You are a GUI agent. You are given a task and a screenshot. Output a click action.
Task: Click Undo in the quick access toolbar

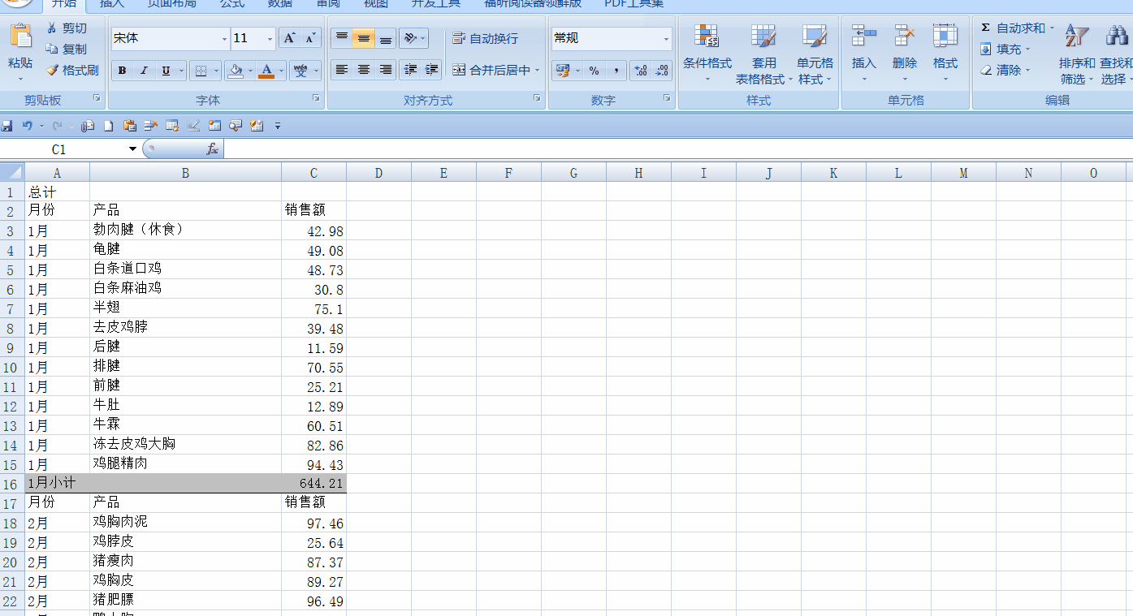point(27,126)
